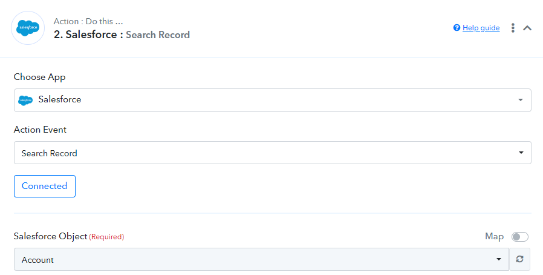Click Search Record in Action Event field
The width and height of the screenshot is (543, 275).
pos(49,153)
